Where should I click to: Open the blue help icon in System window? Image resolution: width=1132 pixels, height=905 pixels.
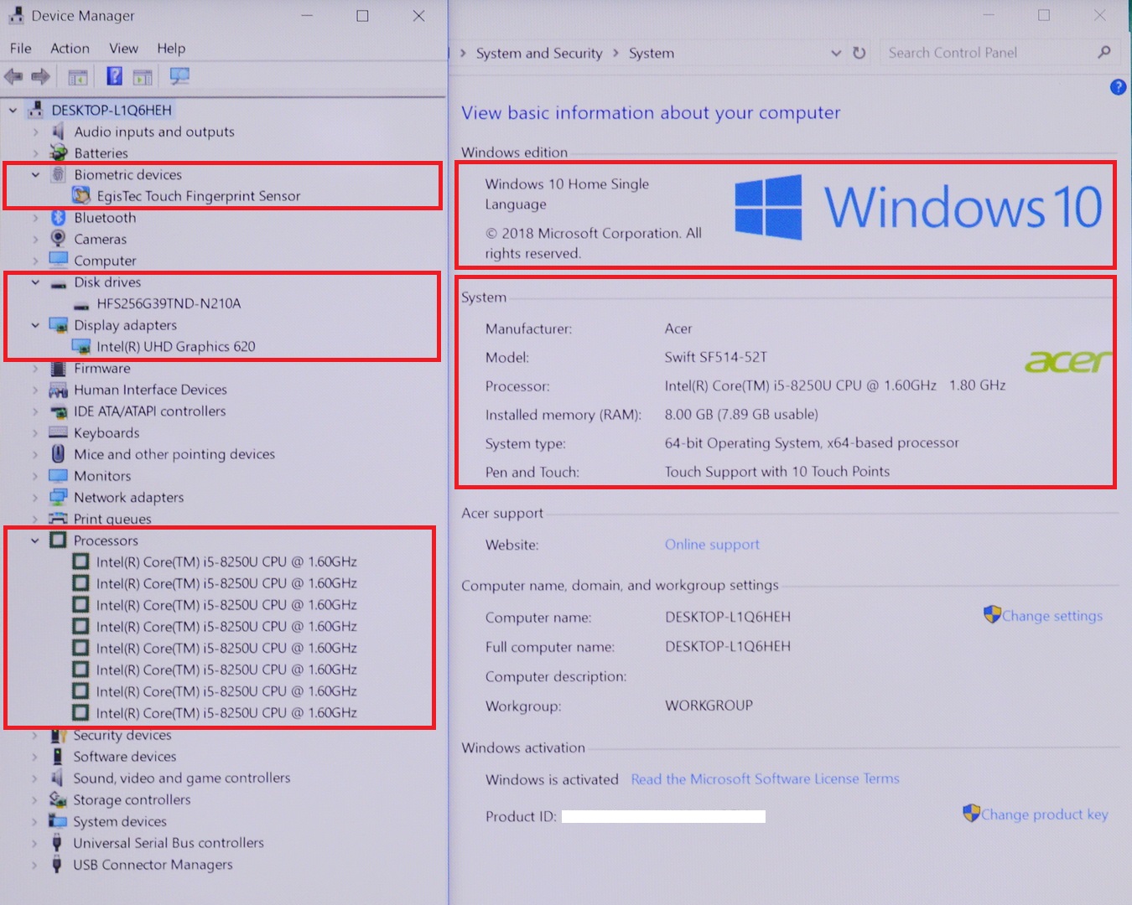1118,87
